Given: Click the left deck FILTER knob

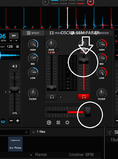Looking at the screenshot, I should click(33, 93).
